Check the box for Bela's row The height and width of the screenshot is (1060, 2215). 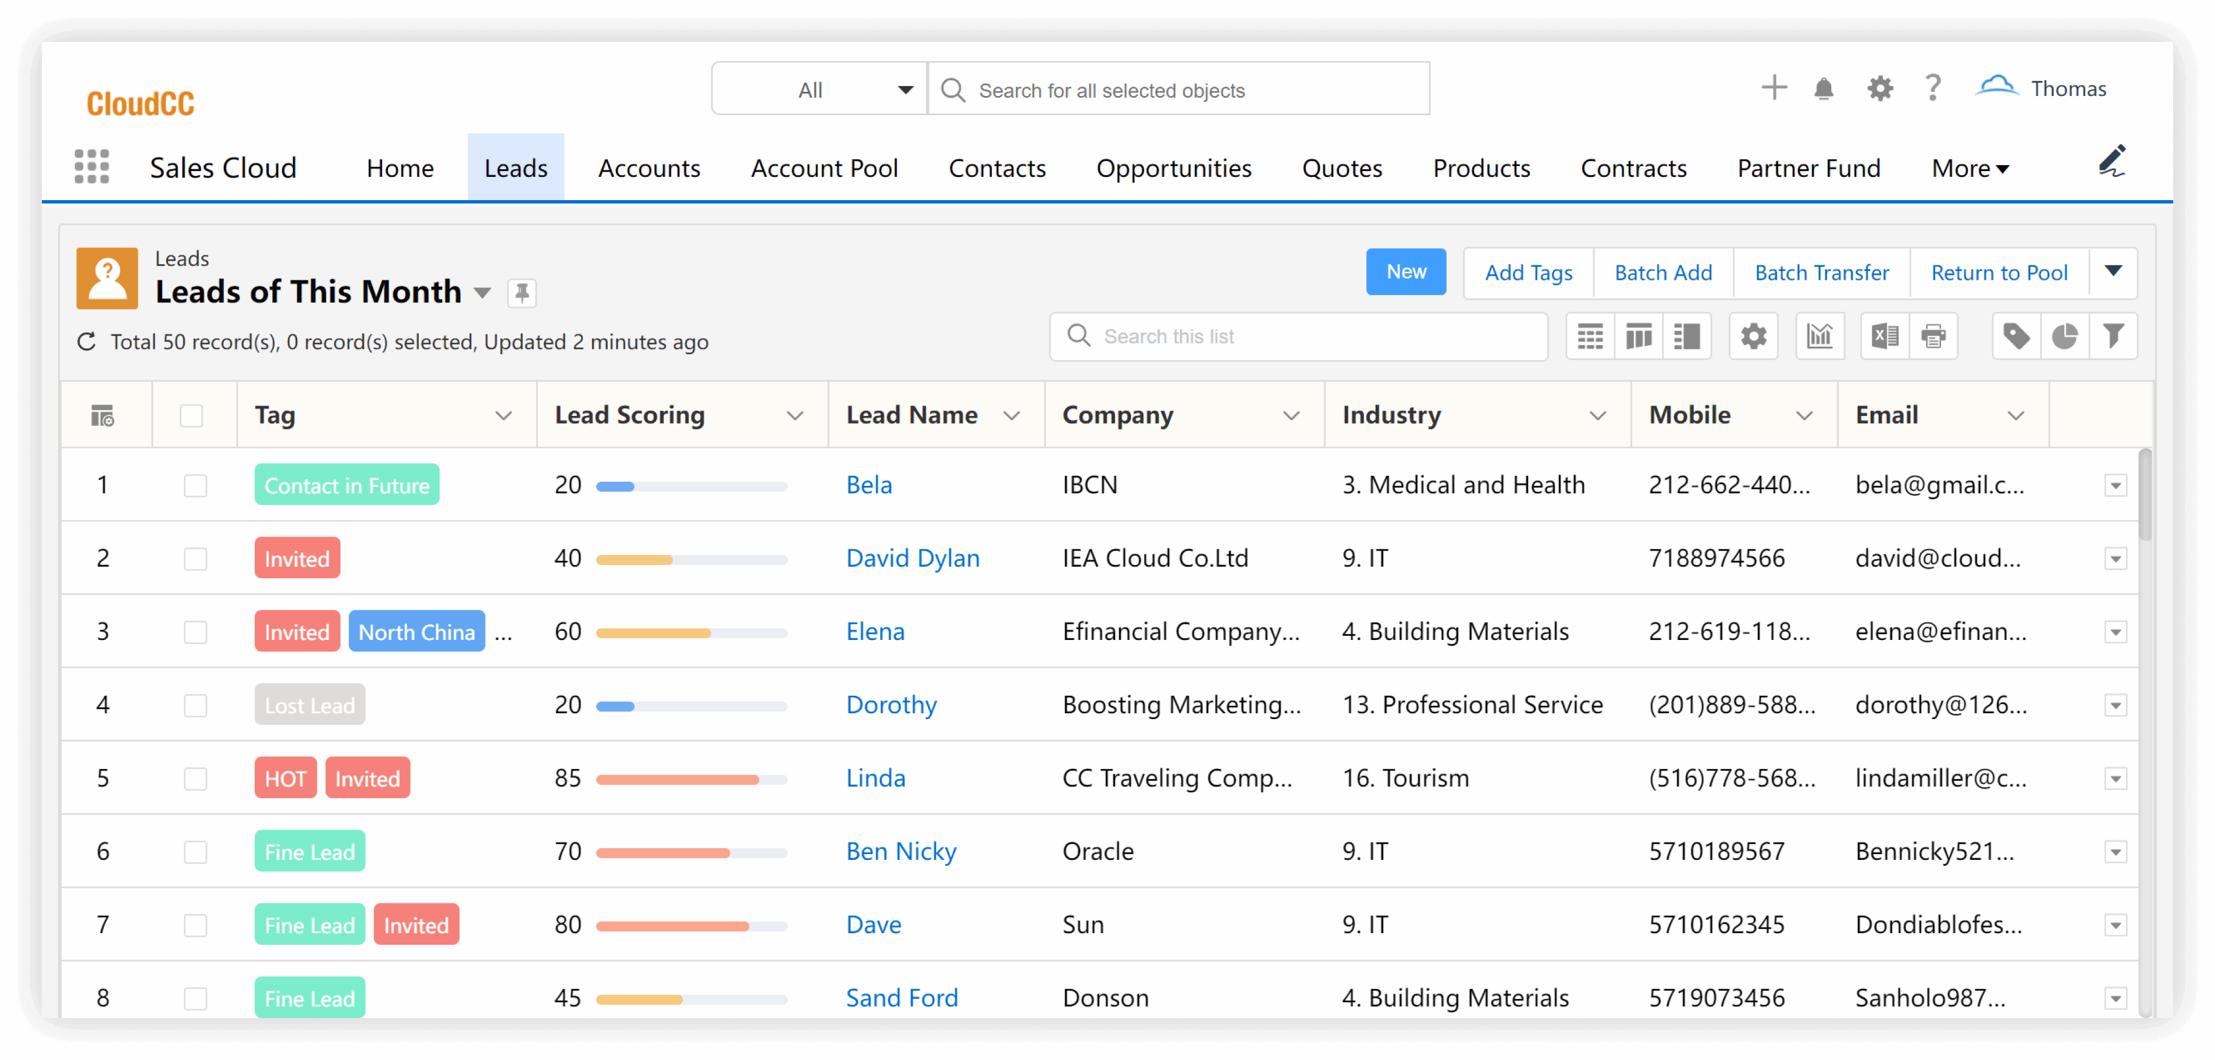195,486
